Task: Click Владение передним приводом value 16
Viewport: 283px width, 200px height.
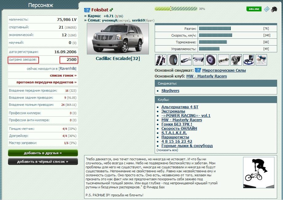Action: [67, 90]
